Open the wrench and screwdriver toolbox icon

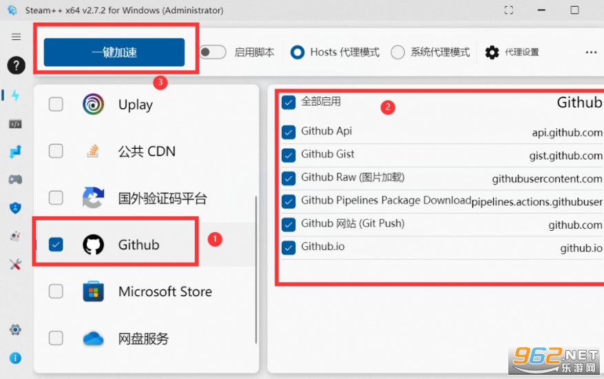point(15,264)
